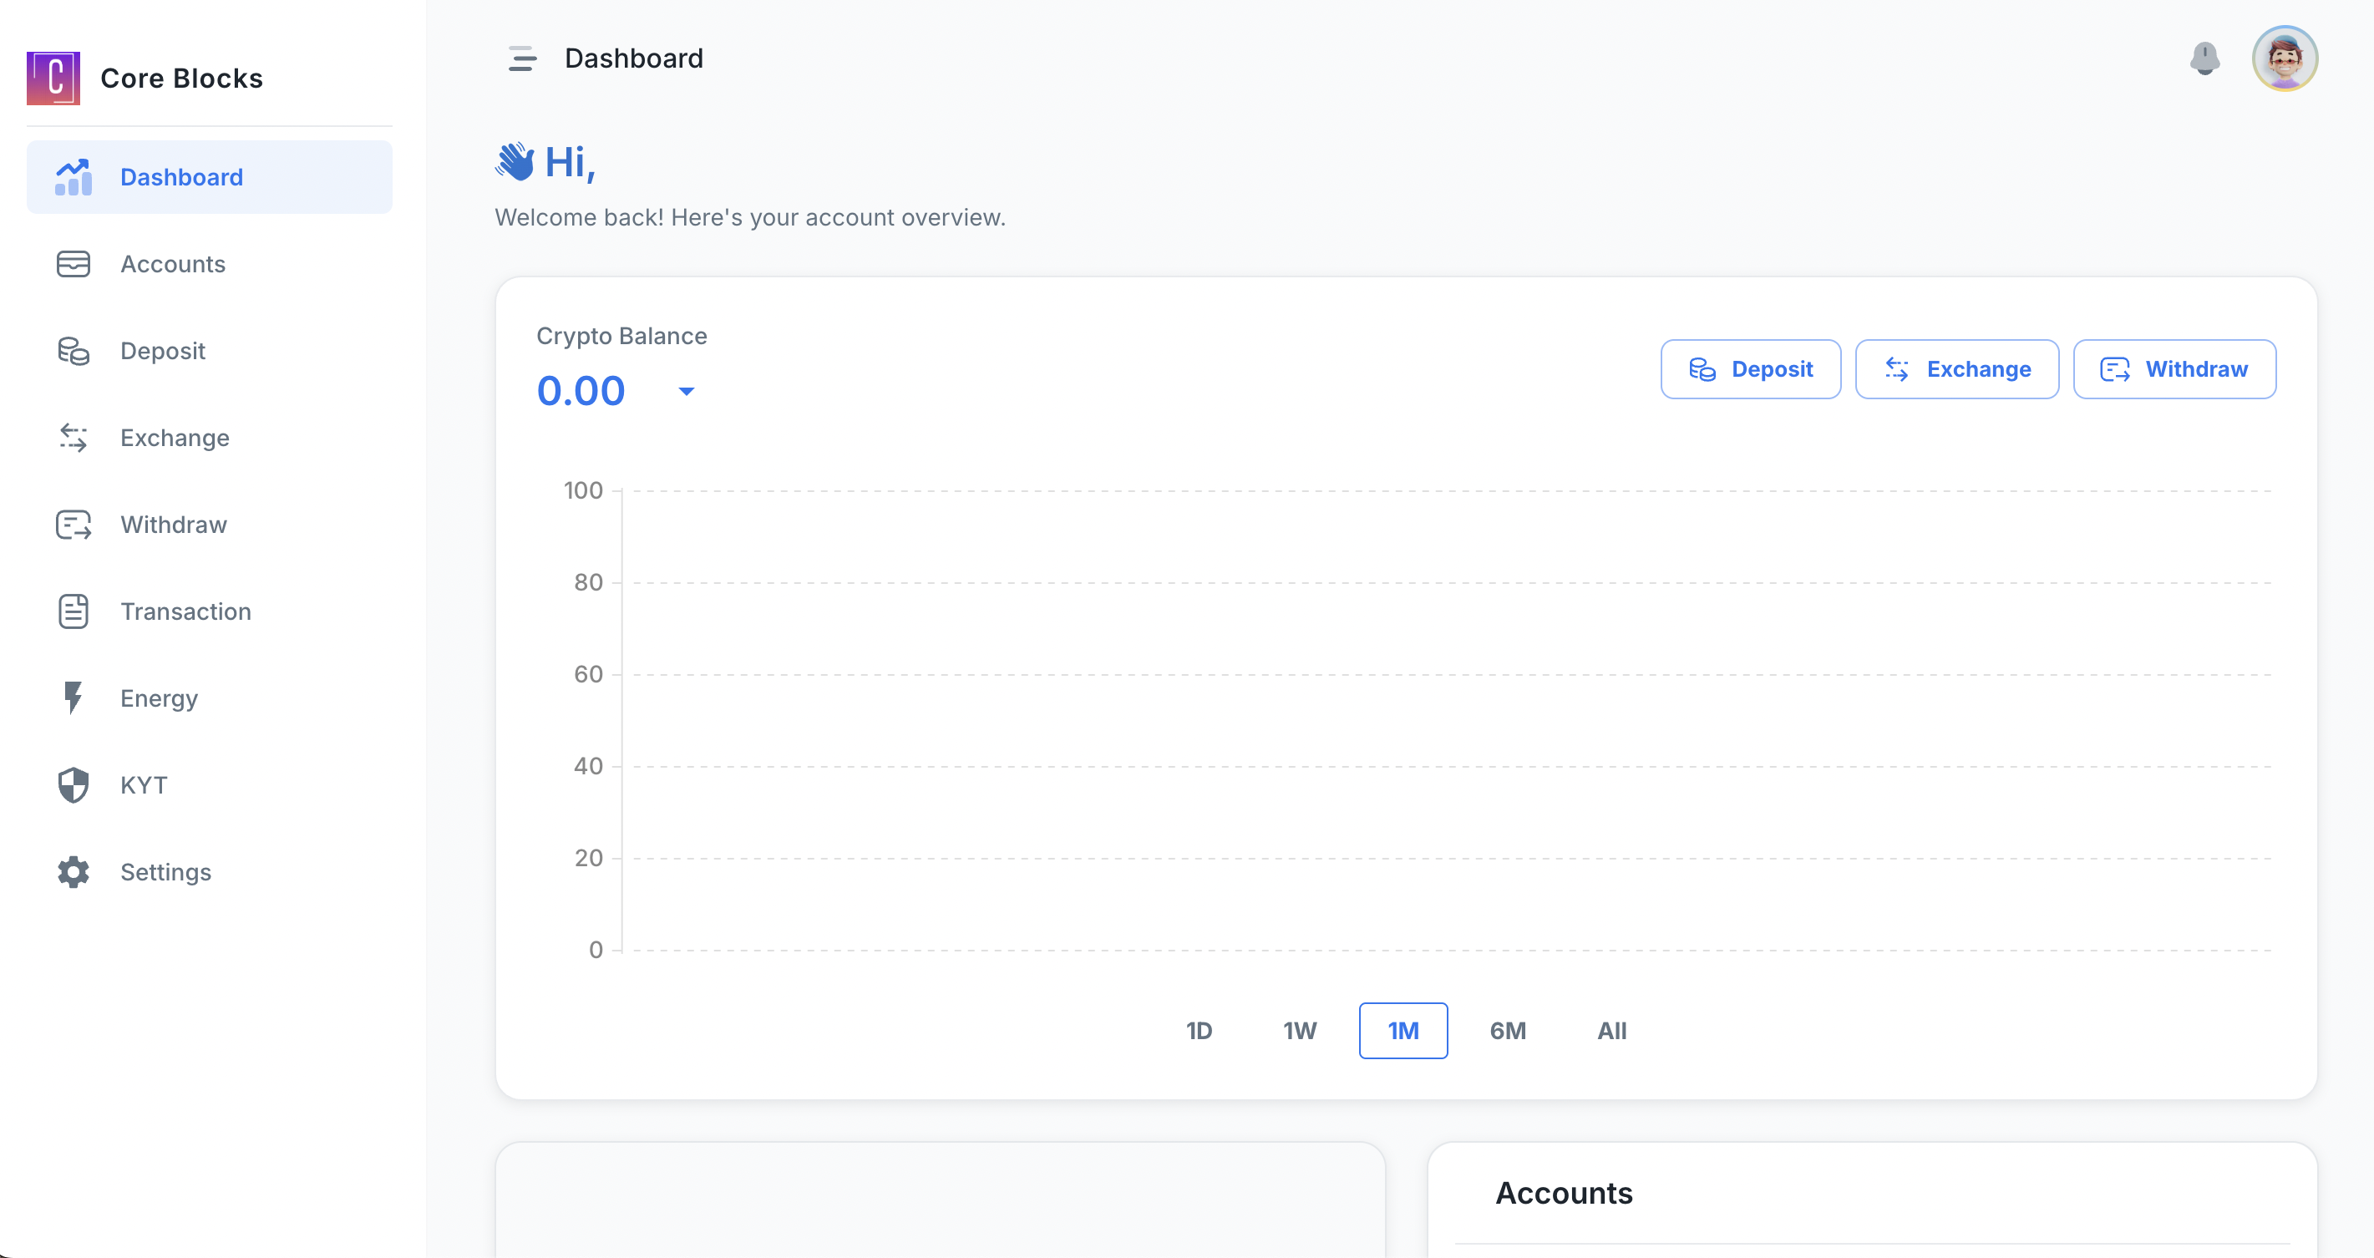The height and width of the screenshot is (1258, 2374).
Task: Click the Accounts card icon in sidebar
Action: tap(73, 265)
